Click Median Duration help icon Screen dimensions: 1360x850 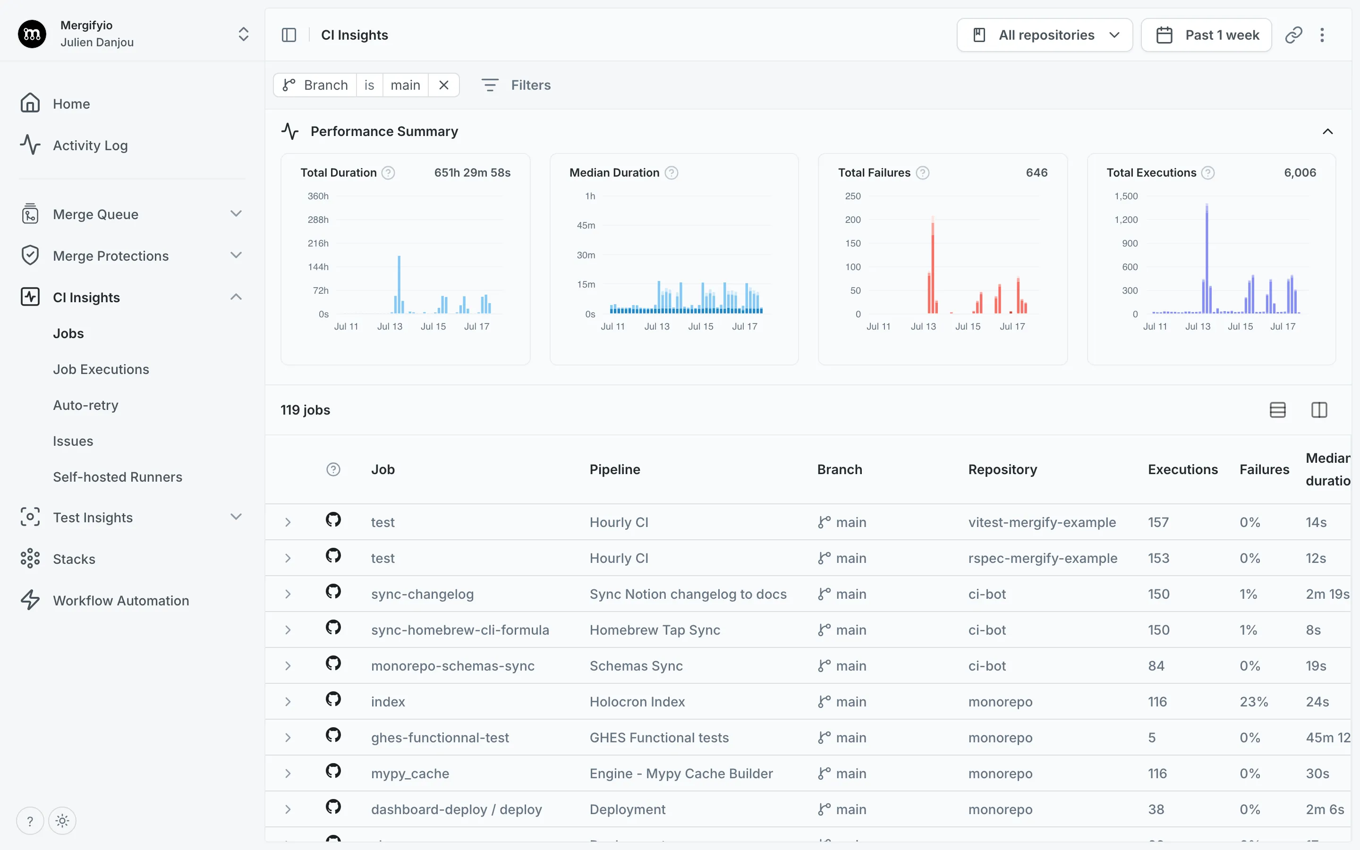(671, 172)
